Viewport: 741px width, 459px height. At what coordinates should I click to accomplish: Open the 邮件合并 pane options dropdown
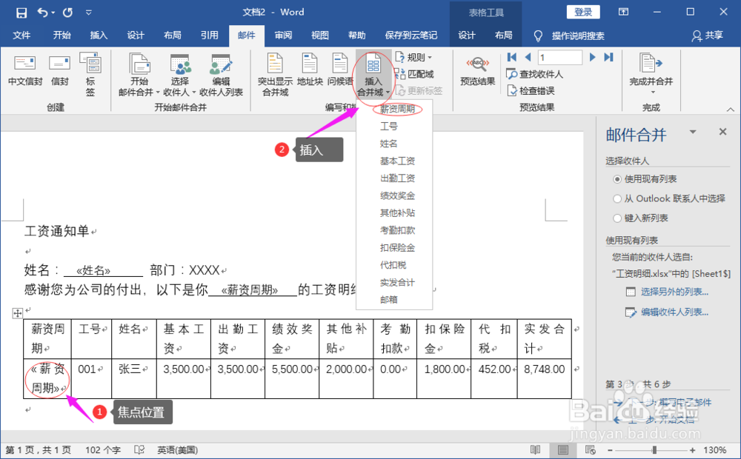[x=693, y=133]
